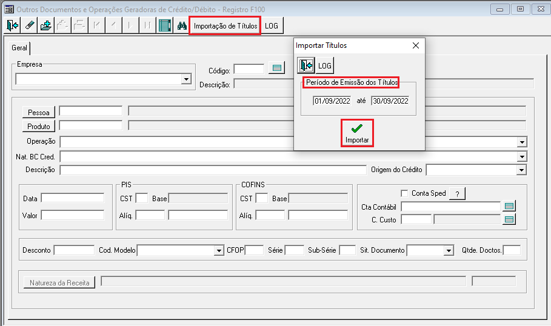The width and height of the screenshot is (551, 326).
Task: Expand the Operação dropdown arrow
Action: point(522,142)
